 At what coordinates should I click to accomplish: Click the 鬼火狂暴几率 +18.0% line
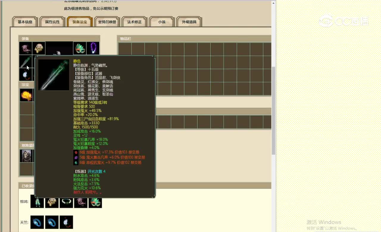(90, 139)
